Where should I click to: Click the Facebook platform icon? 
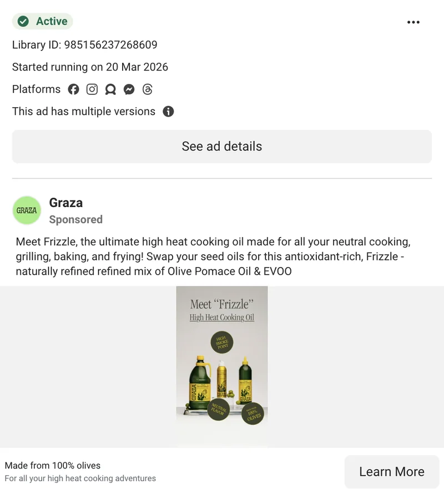coord(74,89)
